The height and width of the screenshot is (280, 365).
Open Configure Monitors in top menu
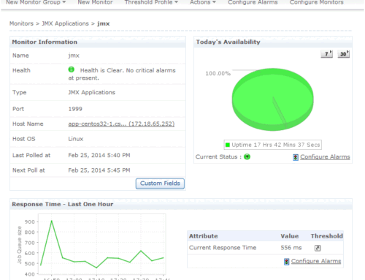(317, 2)
